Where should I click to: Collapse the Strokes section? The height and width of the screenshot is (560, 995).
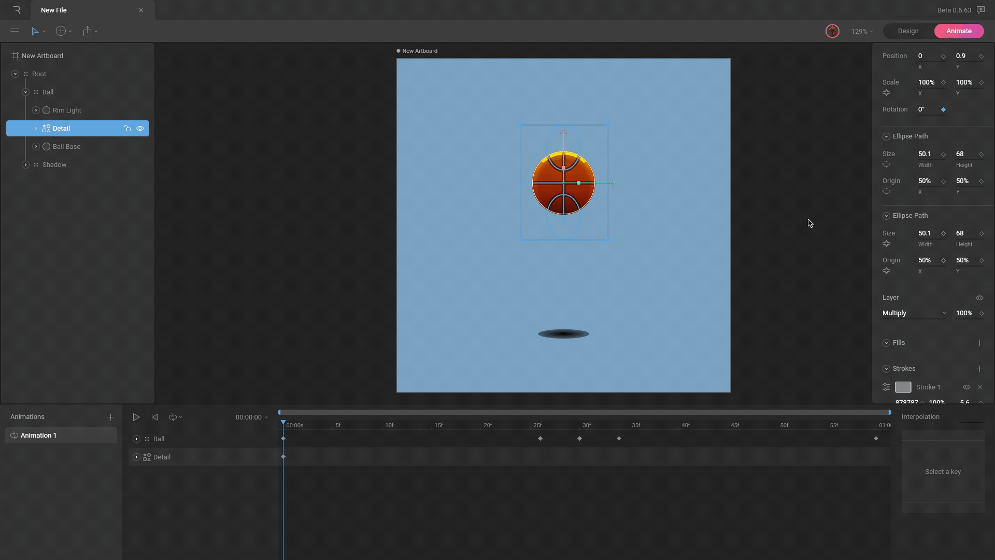click(x=886, y=369)
